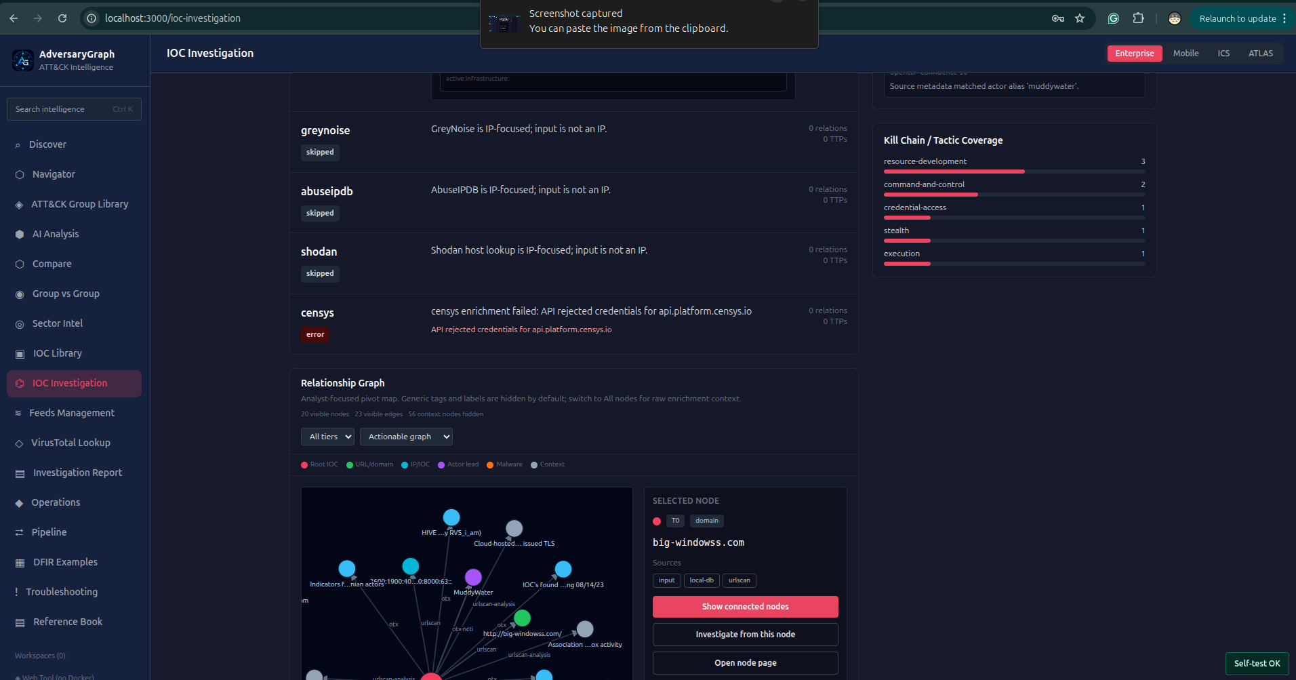Click the local-db source tag
The image size is (1296, 680).
click(x=702, y=580)
